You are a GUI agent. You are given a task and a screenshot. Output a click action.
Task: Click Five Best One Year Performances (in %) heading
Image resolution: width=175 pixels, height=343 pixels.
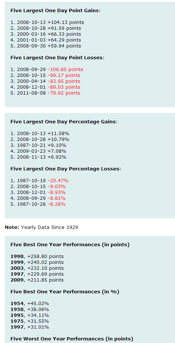(65, 292)
